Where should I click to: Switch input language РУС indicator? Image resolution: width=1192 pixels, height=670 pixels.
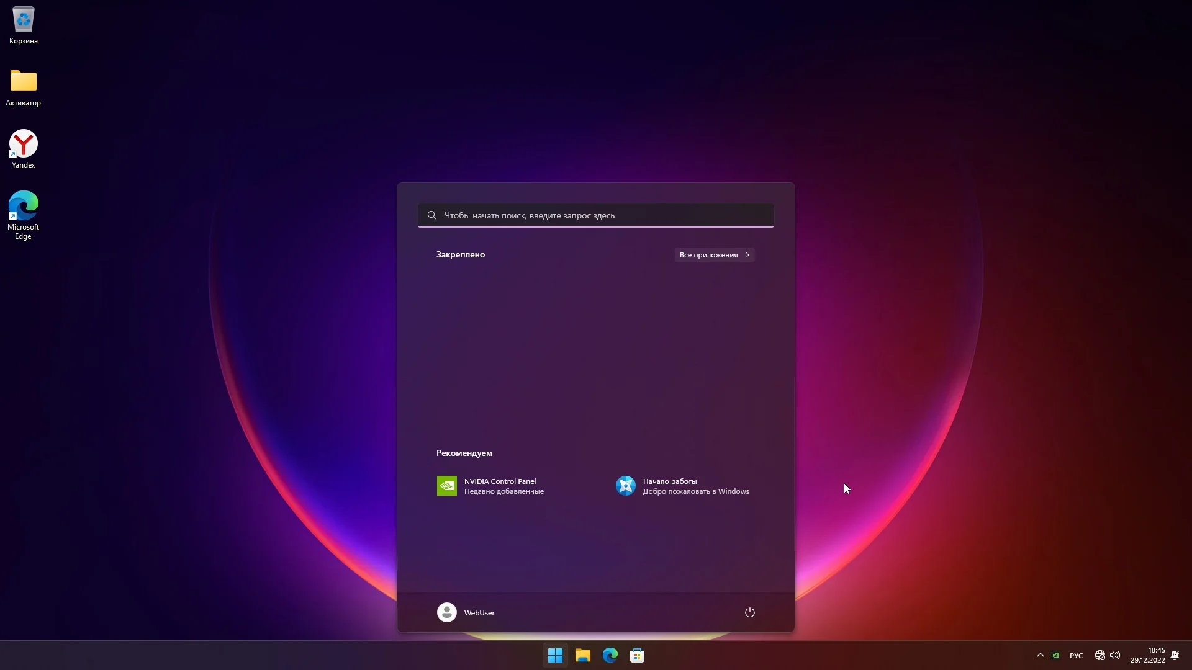click(x=1077, y=656)
